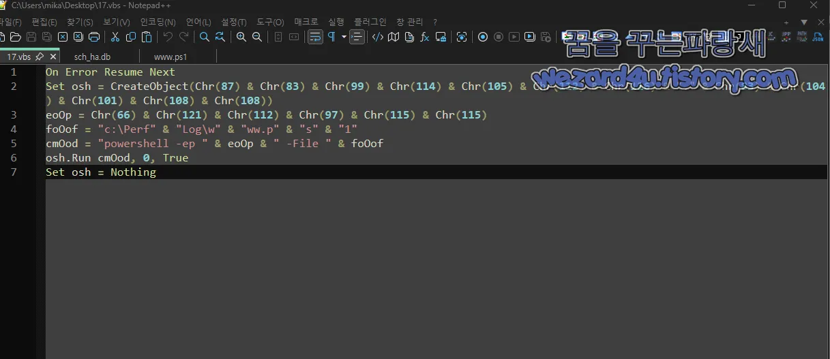830x359 pixels.
Task: Open the Replace dialog icon
Action: click(220, 37)
